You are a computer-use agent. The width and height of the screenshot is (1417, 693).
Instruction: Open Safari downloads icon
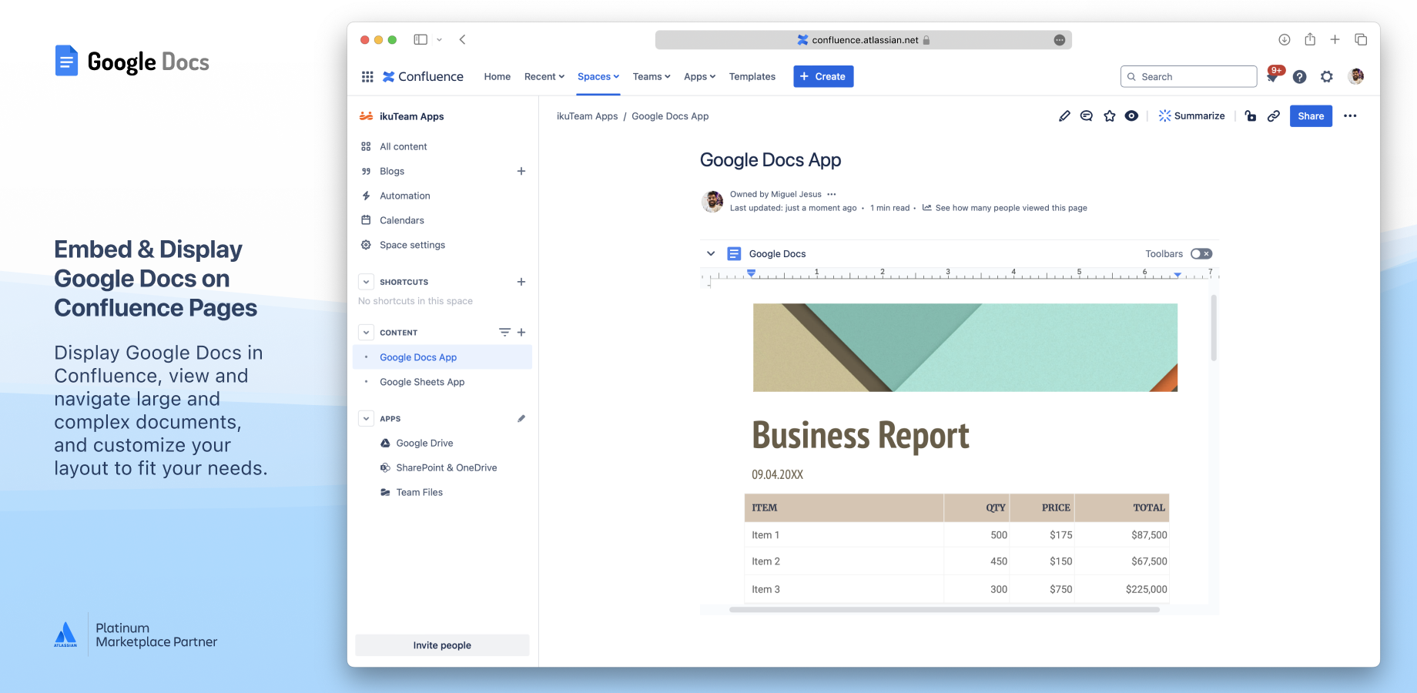[x=1284, y=39]
